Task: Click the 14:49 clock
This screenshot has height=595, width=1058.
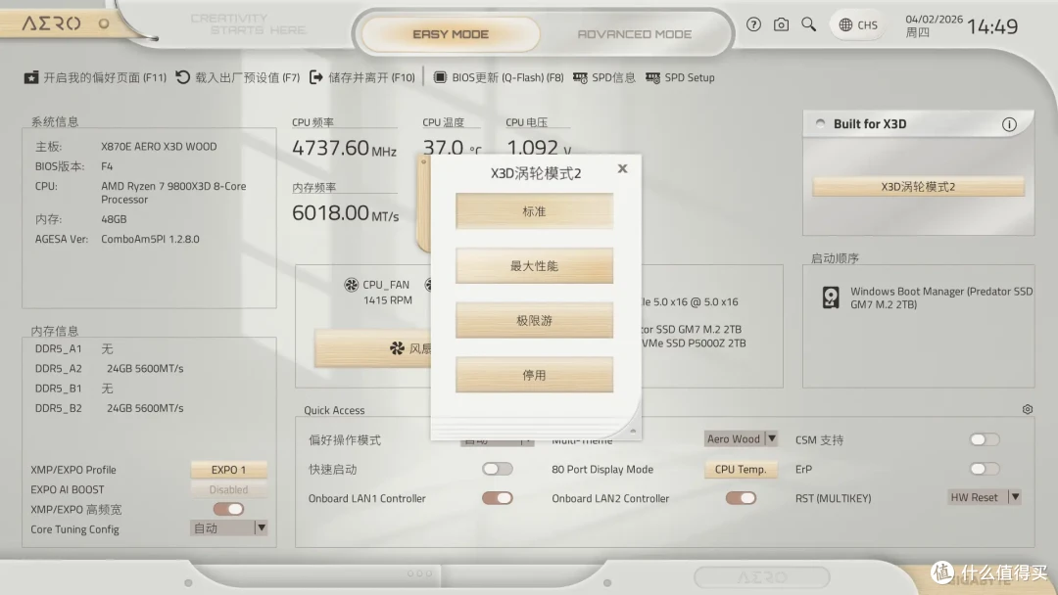Action: point(992,26)
